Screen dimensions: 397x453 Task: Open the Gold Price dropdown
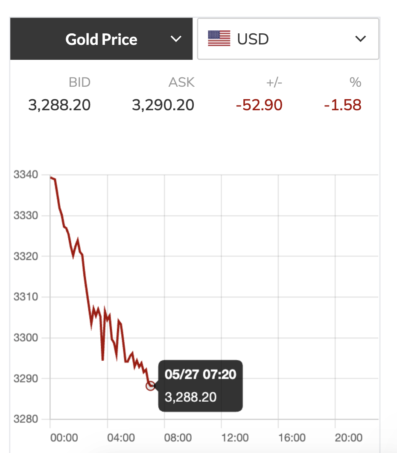pyautogui.click(x=101, y=39)
